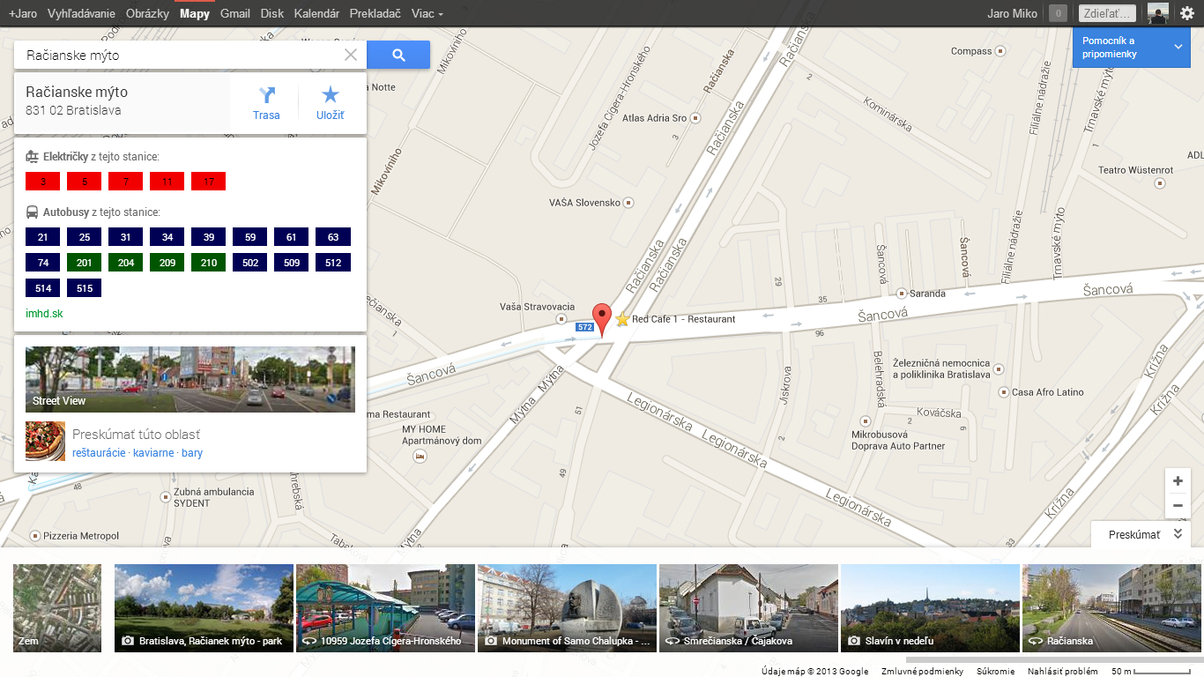1204x677 pixels.
Task: Click the MY HOME lodging icon on map
Action: (x=420, y=457)
